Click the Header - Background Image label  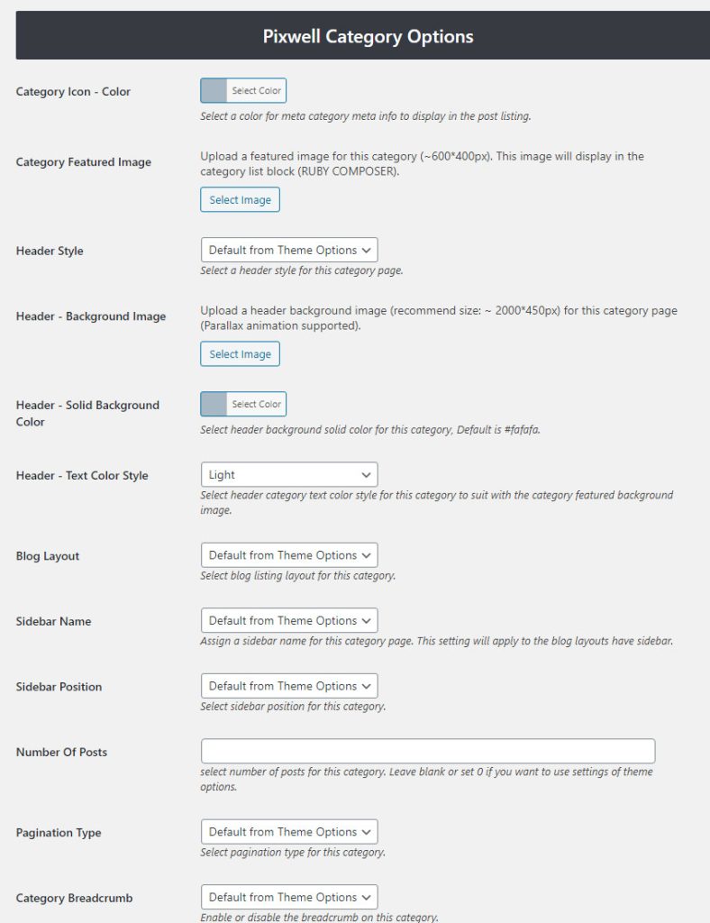pyautogui.click(x=91, y=316)
